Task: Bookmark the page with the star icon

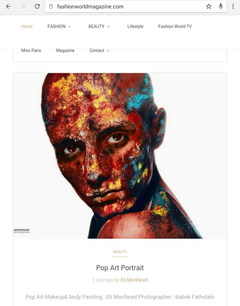Action: [x=208, y=6]
